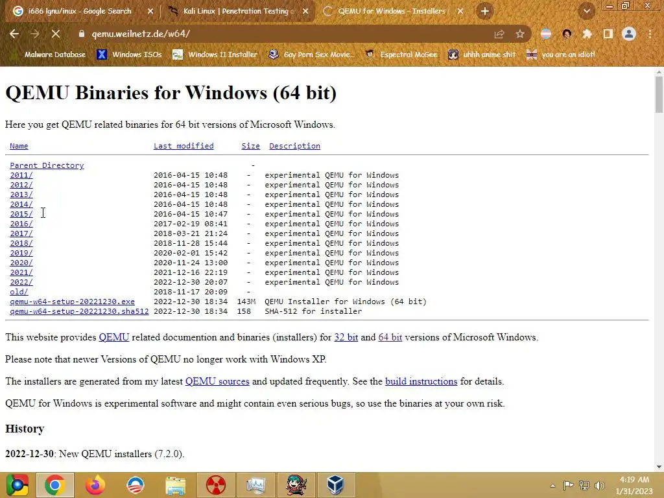Share this page via the share icon
The width and height of the screenshot is (664, 498).
coord(499,34)
